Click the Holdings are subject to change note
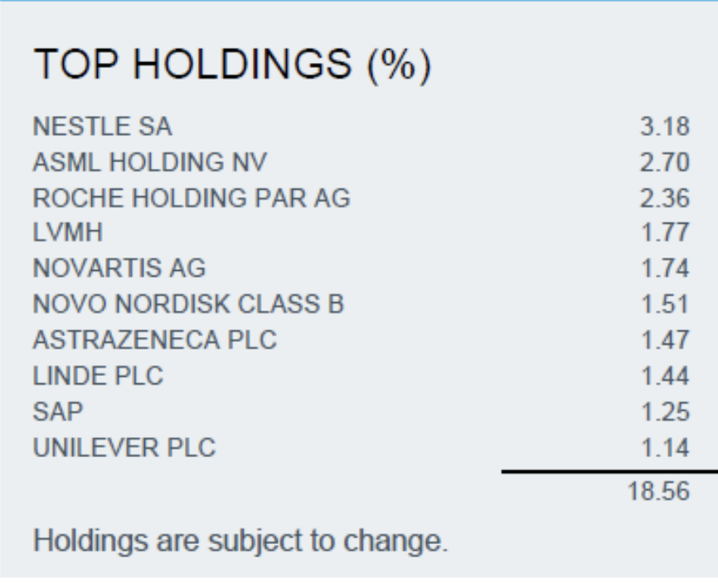Screen dimensions: 718x583 (x=240, y=541)
